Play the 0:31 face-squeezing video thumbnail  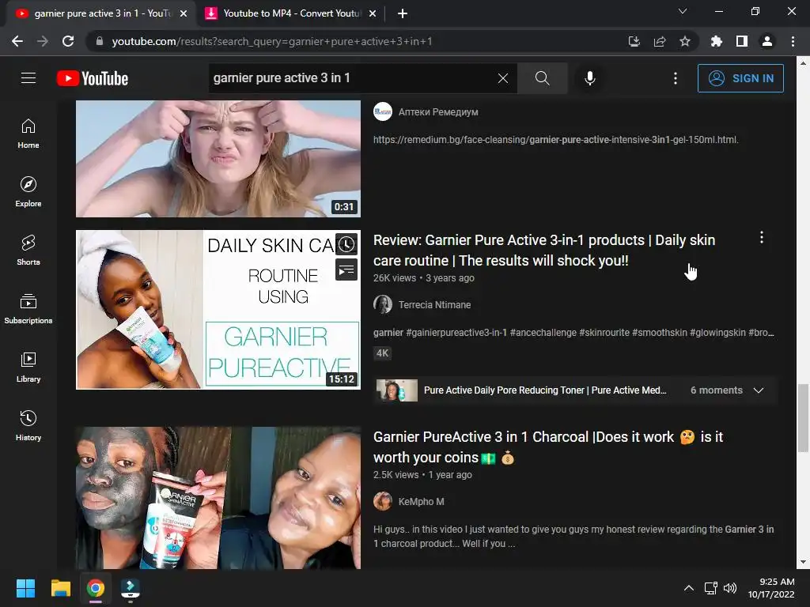(218, 158)
